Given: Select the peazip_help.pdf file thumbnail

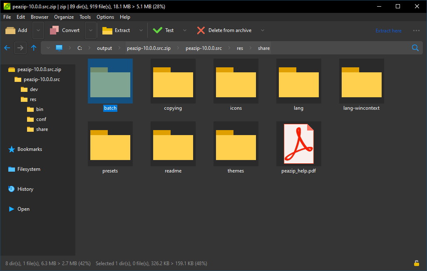Looking at the screenshot, I should click(298, 144).
